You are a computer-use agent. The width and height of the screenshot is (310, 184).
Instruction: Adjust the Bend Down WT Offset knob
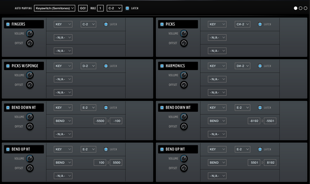click(x=184, y=127)
